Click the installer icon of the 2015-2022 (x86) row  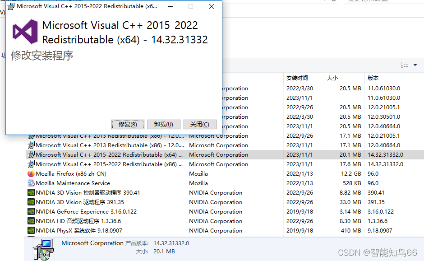(x=31, y=164)
